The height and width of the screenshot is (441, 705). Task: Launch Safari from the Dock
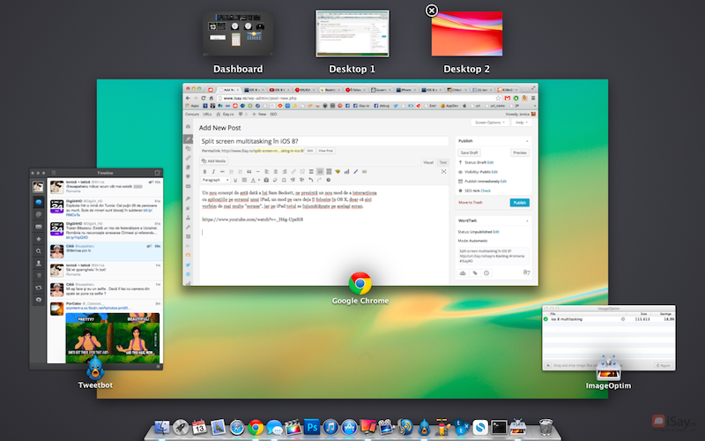[236, 429]
